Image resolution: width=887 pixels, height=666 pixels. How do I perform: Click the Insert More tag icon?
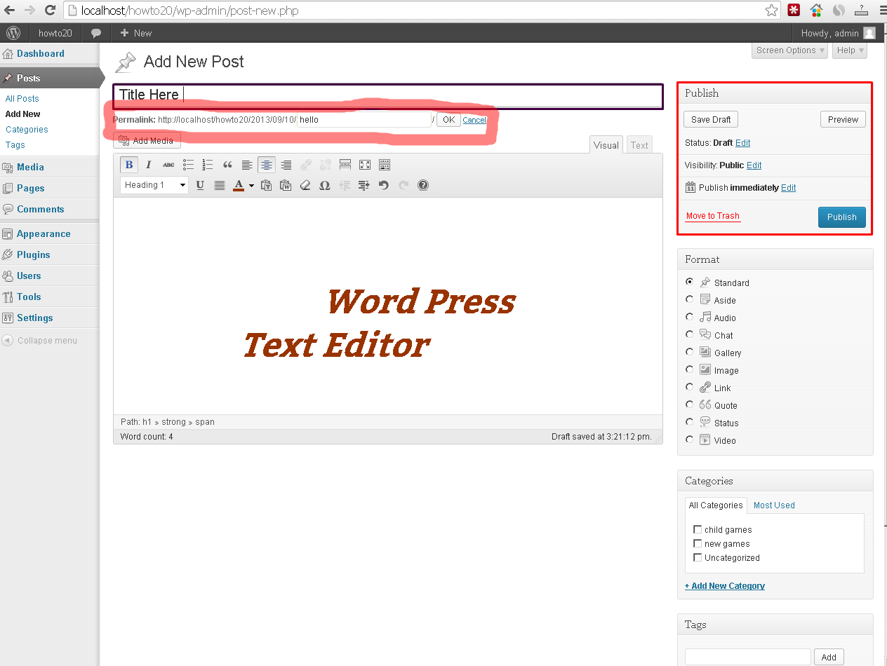click(345, 165)
